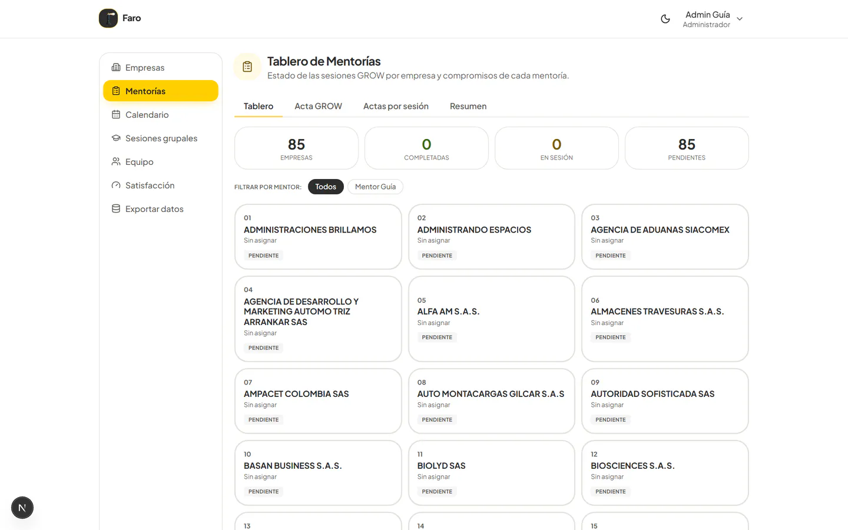Viewport: 848px width, 530px height.
Task: Open the AMPACET COLOMBIA SAS card
Action: point(318,401)
